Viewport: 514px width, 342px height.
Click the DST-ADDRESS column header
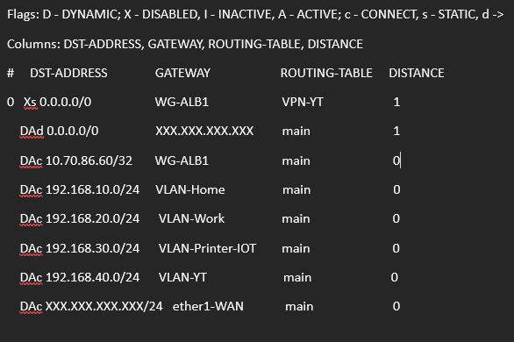click(x=68, y=73)
